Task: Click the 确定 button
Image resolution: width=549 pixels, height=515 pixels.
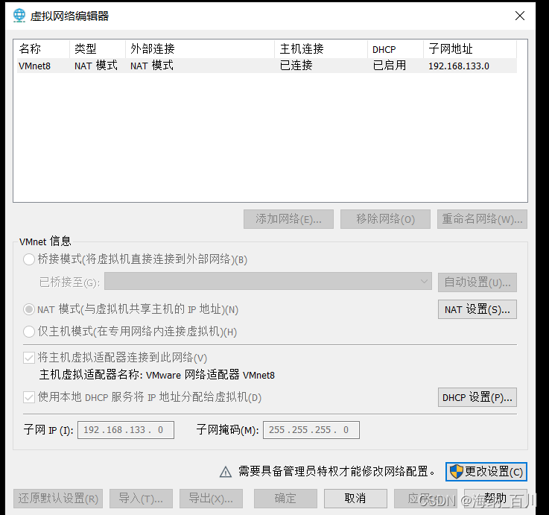Action: (285, 498)
